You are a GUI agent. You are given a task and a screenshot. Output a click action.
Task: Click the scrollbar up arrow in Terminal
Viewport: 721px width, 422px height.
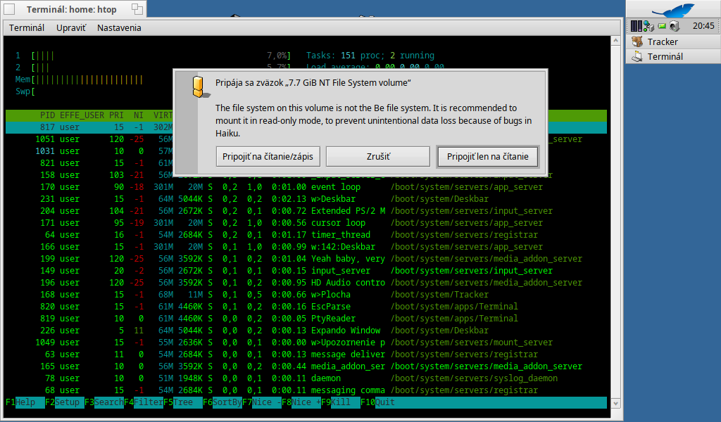615,41
